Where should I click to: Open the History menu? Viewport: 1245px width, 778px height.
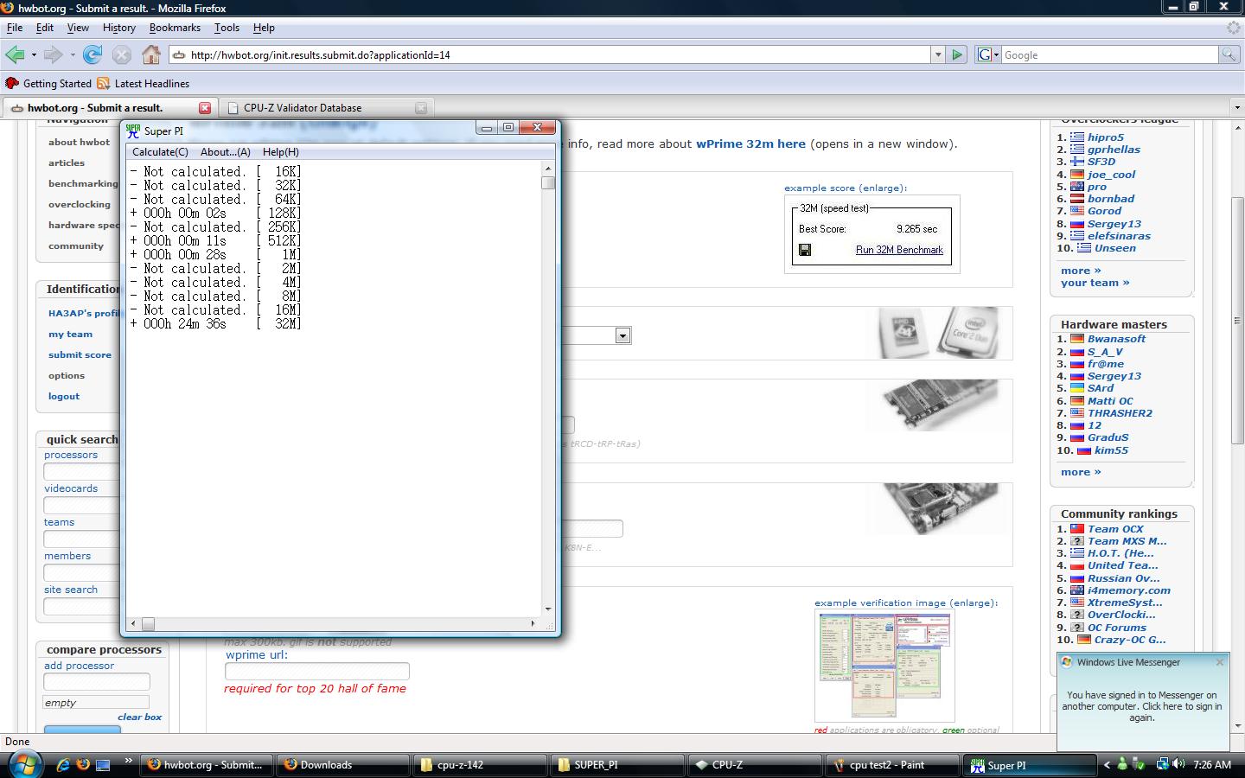coord(118,28)
